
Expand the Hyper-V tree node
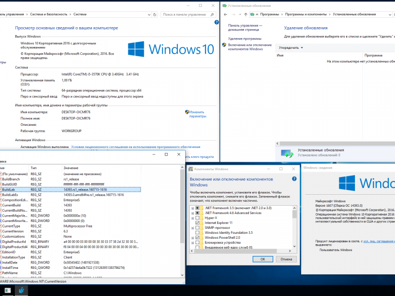point(193,218)
